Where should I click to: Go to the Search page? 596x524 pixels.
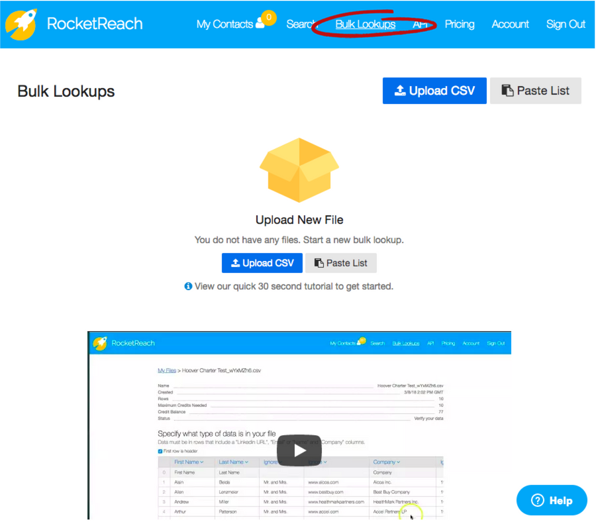(301, 25)
